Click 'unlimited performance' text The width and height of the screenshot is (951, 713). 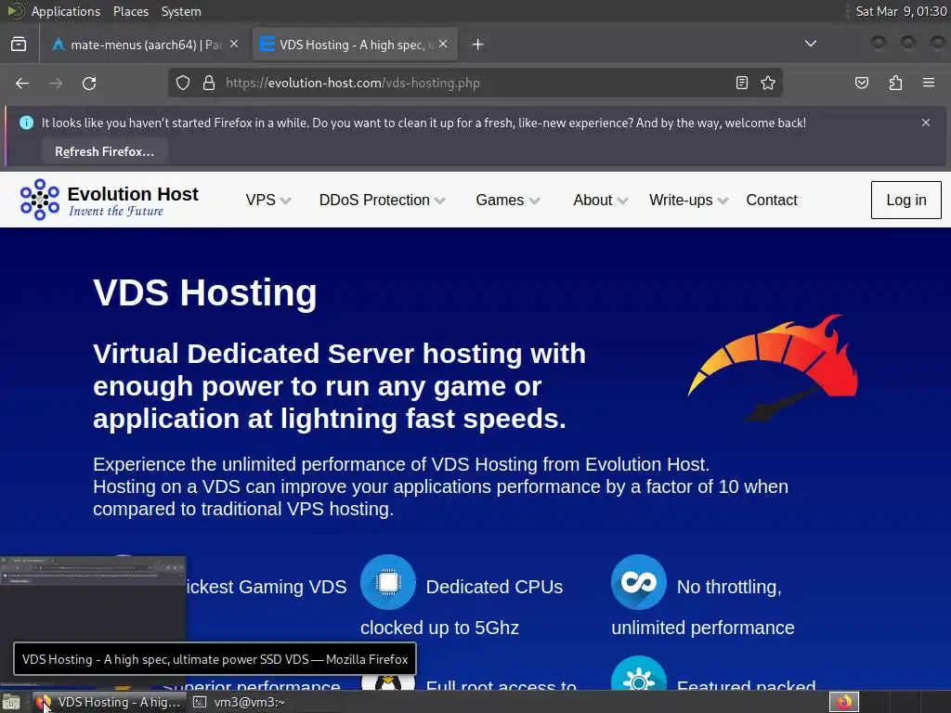703,628
